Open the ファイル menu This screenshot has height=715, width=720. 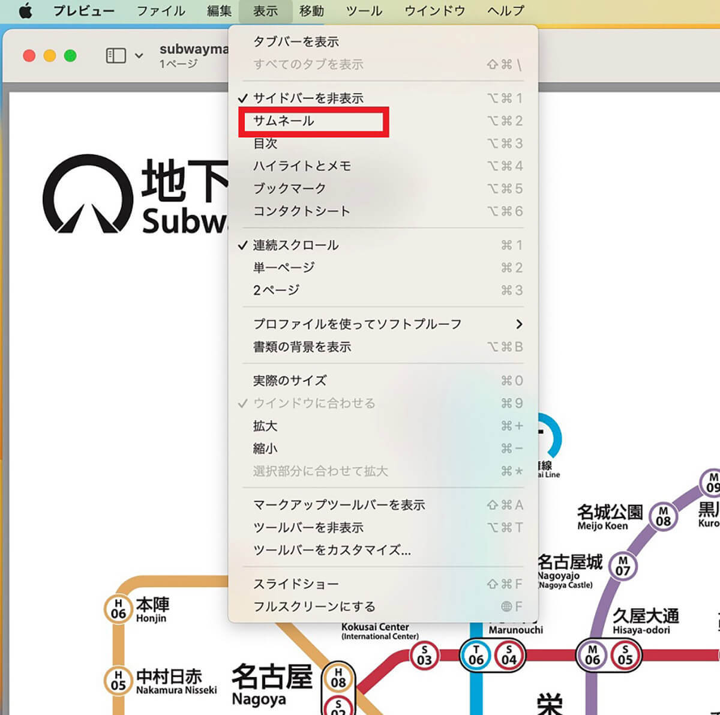click(161, 11)
